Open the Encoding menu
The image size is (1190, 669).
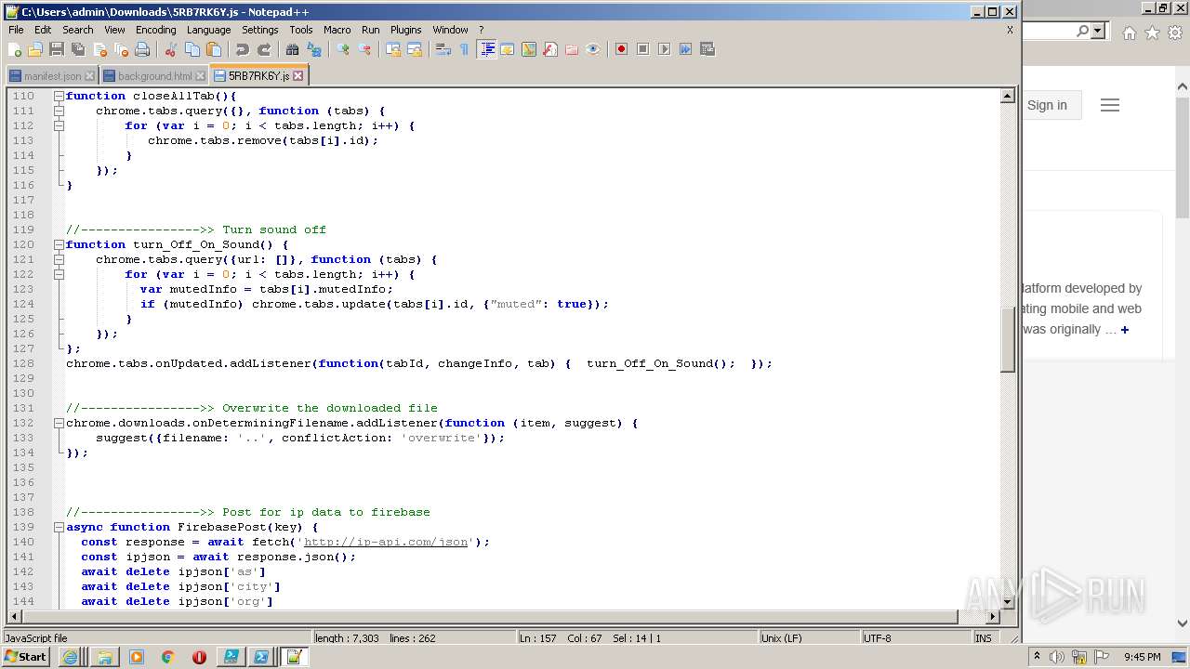(x=155, y=30)
